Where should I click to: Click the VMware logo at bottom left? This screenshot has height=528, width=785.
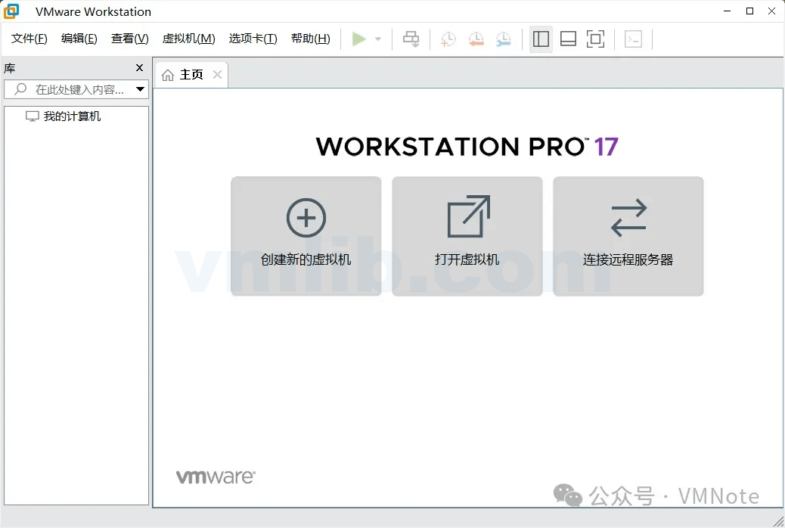click(216, 476)
